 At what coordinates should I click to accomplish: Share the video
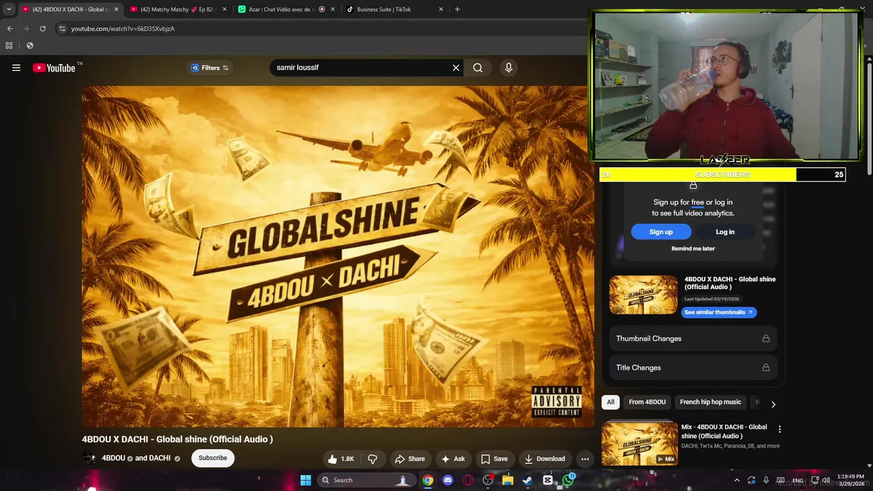pos(410,459)
